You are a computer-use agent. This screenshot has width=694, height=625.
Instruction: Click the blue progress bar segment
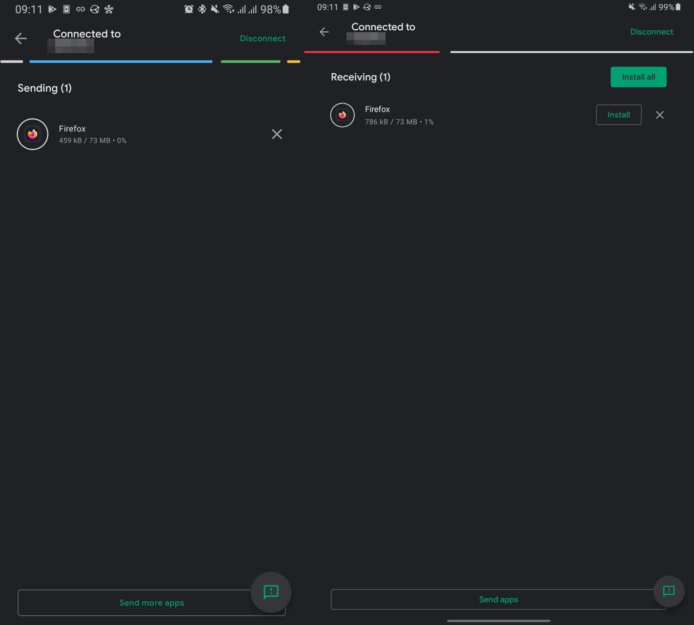point(121,62)
